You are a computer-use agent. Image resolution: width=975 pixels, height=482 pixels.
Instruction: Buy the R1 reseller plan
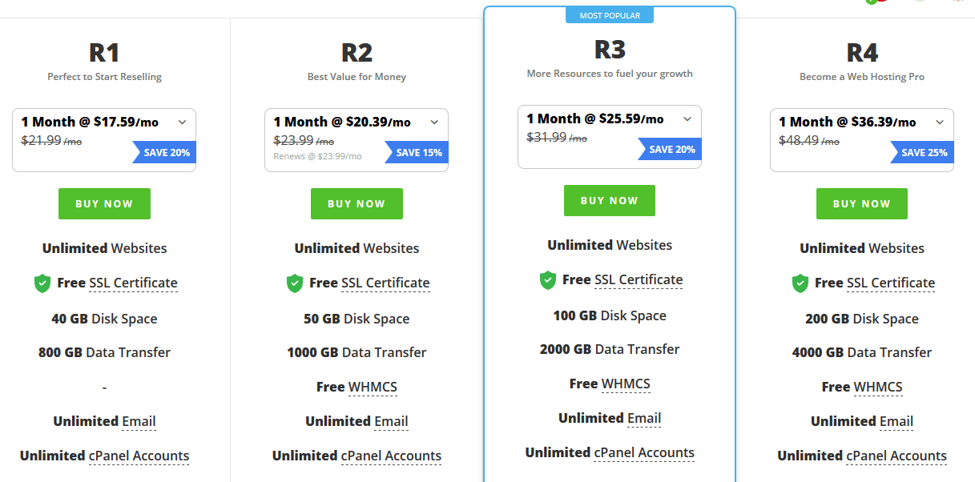click(104, 204)
